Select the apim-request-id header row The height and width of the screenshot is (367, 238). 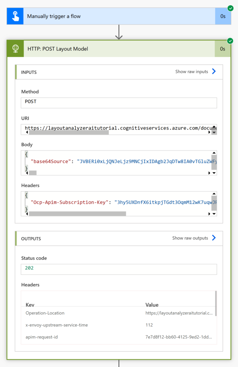tap(119, 337)
